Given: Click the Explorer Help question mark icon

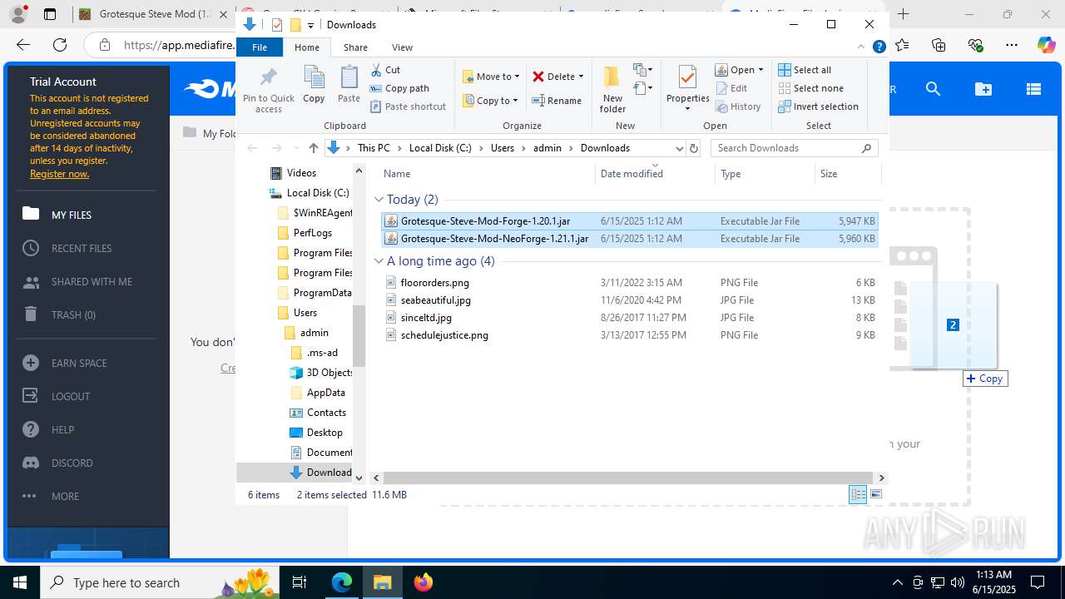Looking at the screenshot, I should coord(879,47).
